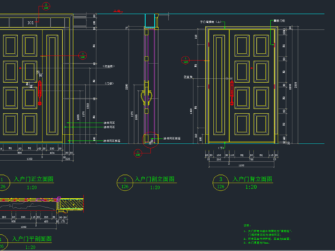Viewport: 335px width, 251px height.
Task: Select the red elevation marker above the ceiling line
Action: point(118,11)
